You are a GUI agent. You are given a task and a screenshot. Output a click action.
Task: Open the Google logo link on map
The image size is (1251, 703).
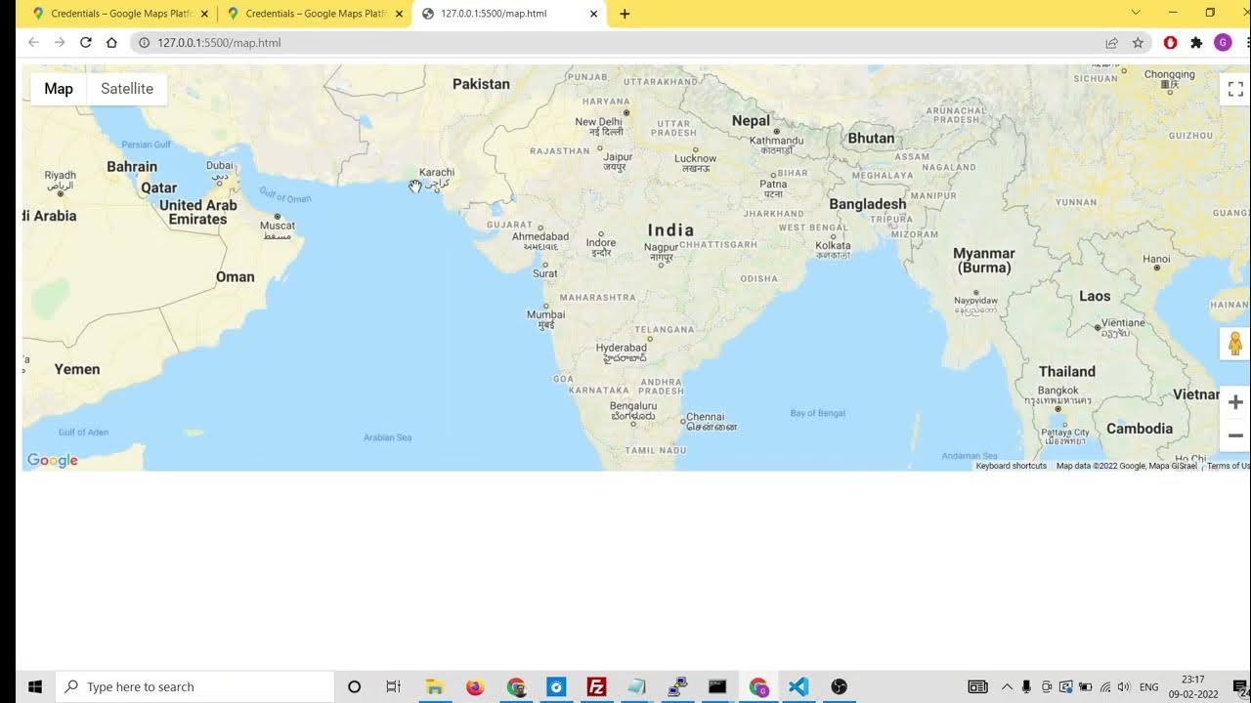[53, 461]
